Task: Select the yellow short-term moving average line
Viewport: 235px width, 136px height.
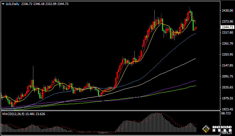Action: (133, 62)
